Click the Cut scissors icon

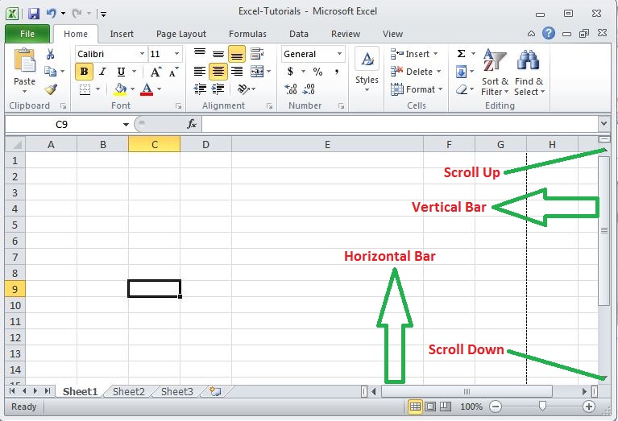click(x=50, y=54)
